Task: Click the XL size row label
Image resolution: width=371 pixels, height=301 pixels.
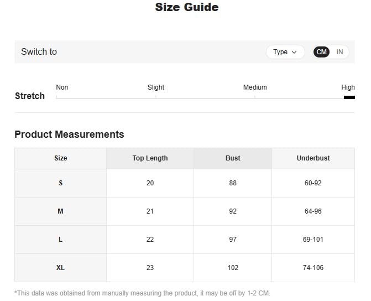Action: [x=61, y=268]
